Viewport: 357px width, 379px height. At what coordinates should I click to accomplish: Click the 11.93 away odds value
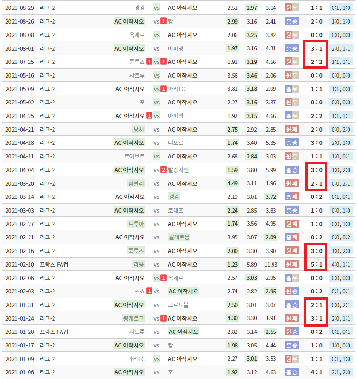(271, 264)
